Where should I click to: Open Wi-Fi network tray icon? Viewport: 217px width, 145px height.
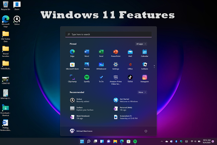(x=192, y=141)
